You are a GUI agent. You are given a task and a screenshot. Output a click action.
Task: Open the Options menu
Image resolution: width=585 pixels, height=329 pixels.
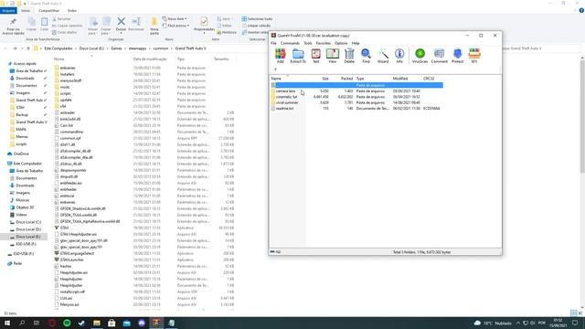tap(341, 43)
